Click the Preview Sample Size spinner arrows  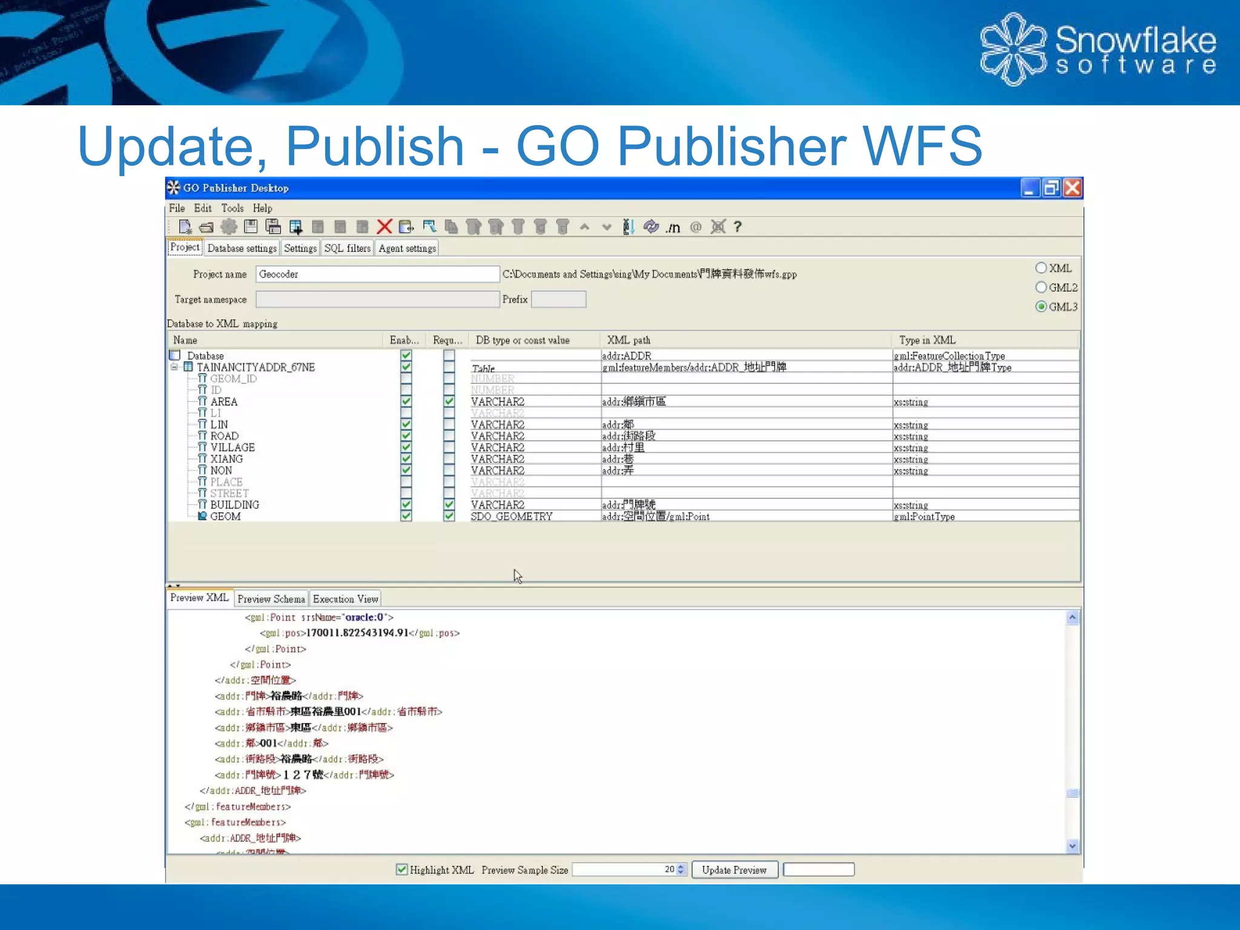tap(681, 869)
